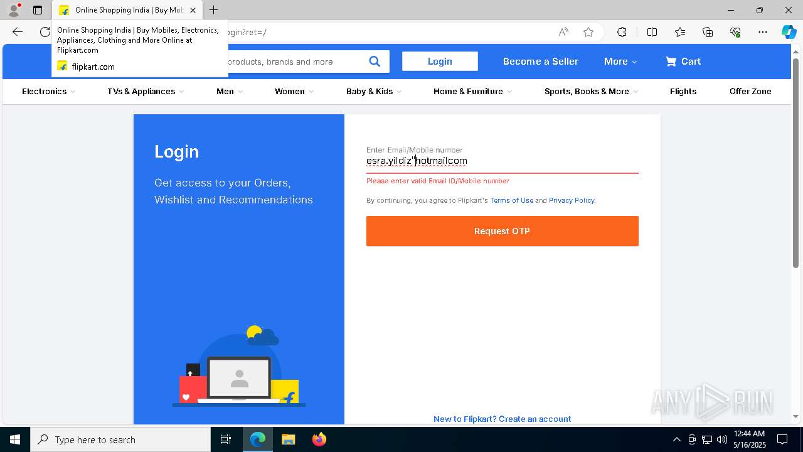This screenshot has width=803, height=452.
Task: Open the Flights menu item
Action: click(x=683, y=91)
